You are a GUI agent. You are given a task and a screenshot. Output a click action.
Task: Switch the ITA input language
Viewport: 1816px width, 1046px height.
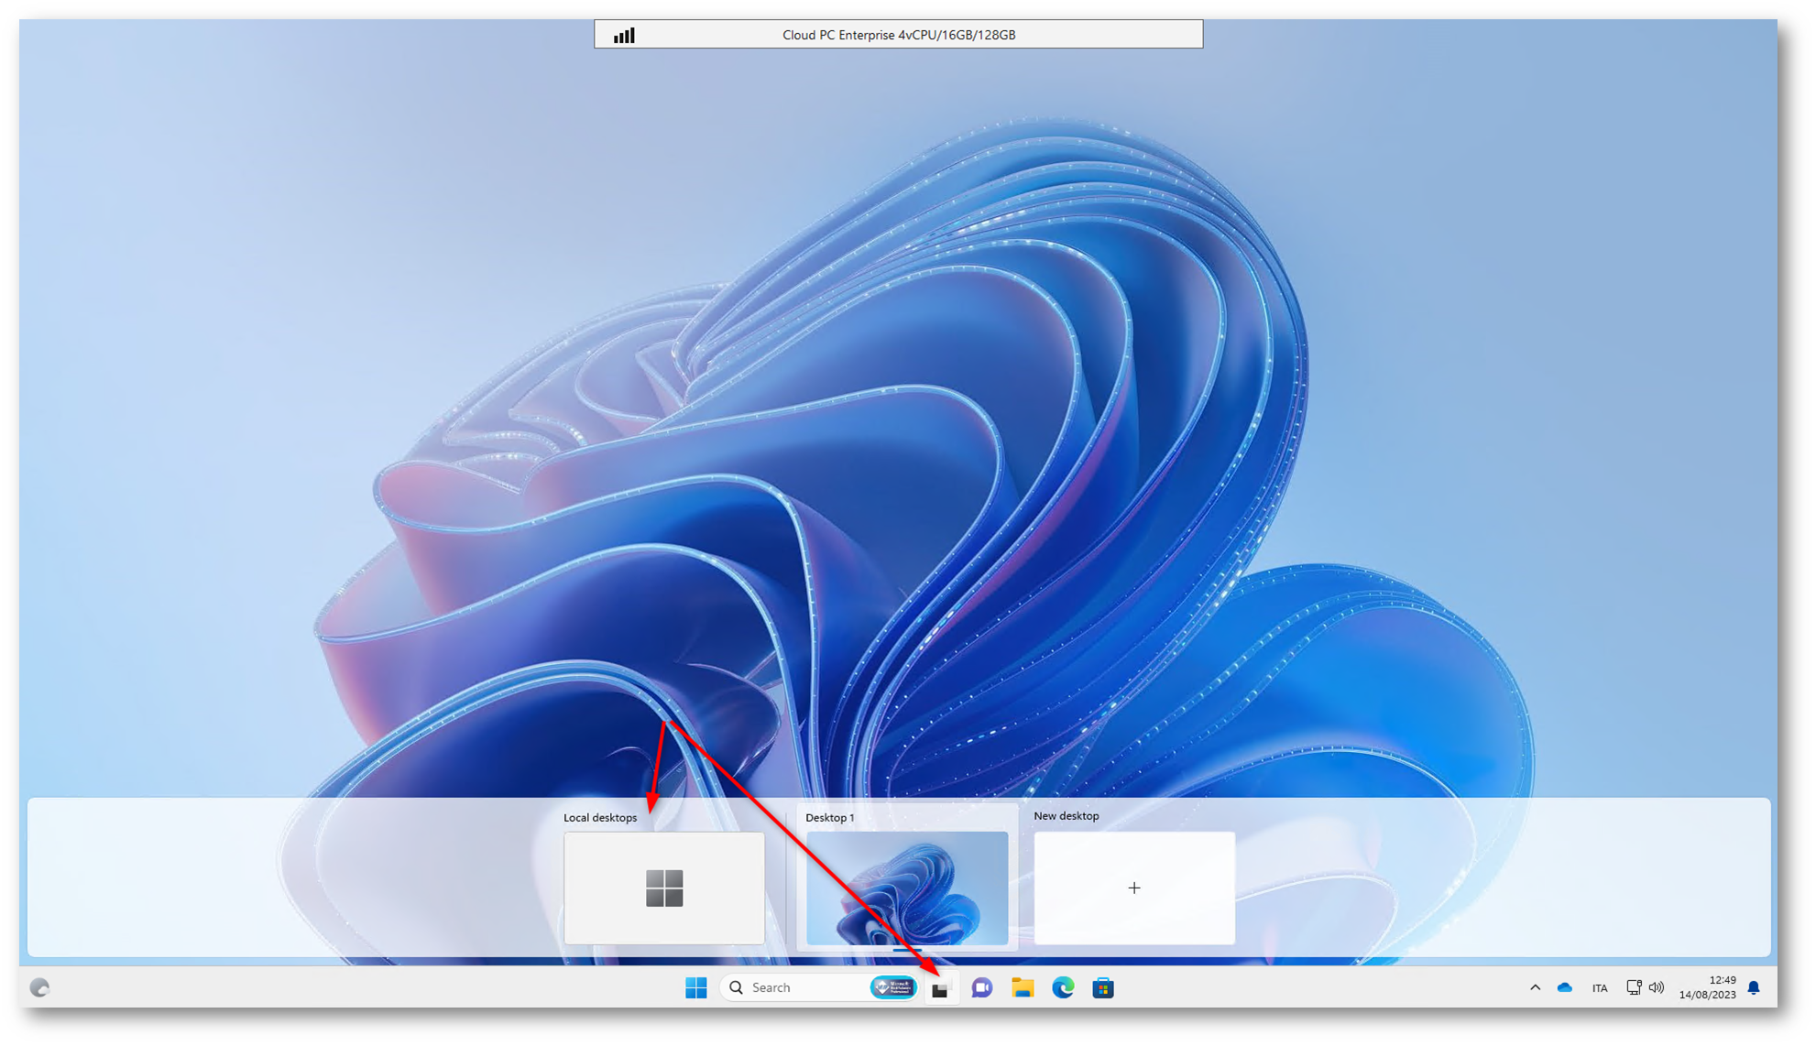(1600, 988)
